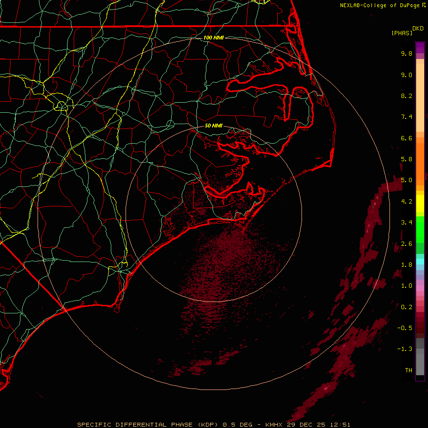Click the [PHAS] legend header
Image resolution: width=428 pixels, height=428 pixels.
(402, 33)
